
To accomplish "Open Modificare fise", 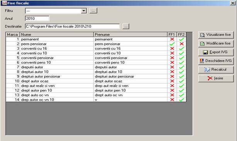I will click(216, 44).
